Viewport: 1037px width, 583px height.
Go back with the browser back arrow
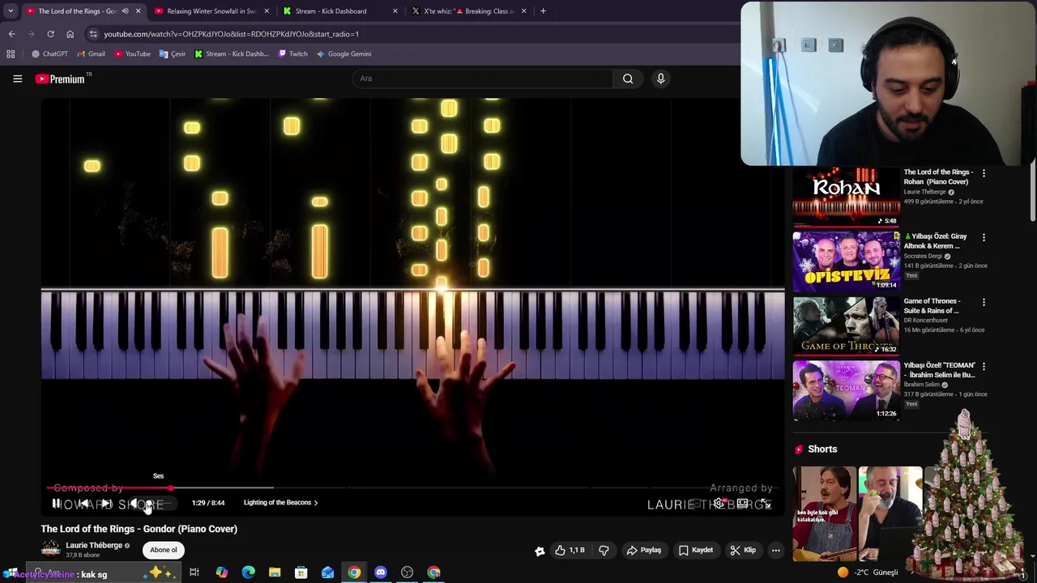tap(11, 34)
